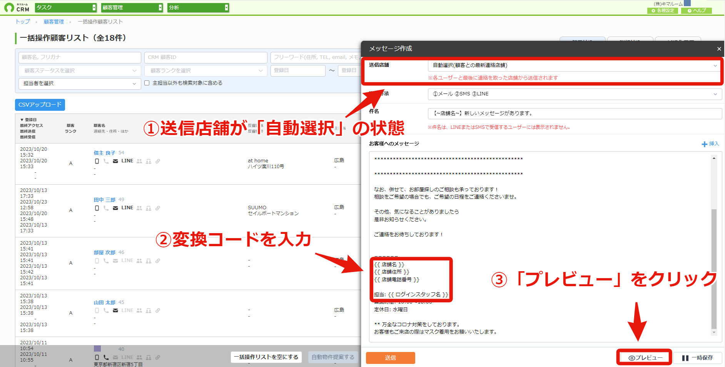Viewport: 725px width, 367px height.
Task: Expand 担当者を選択 dropdown
Action: pos(80,83)
